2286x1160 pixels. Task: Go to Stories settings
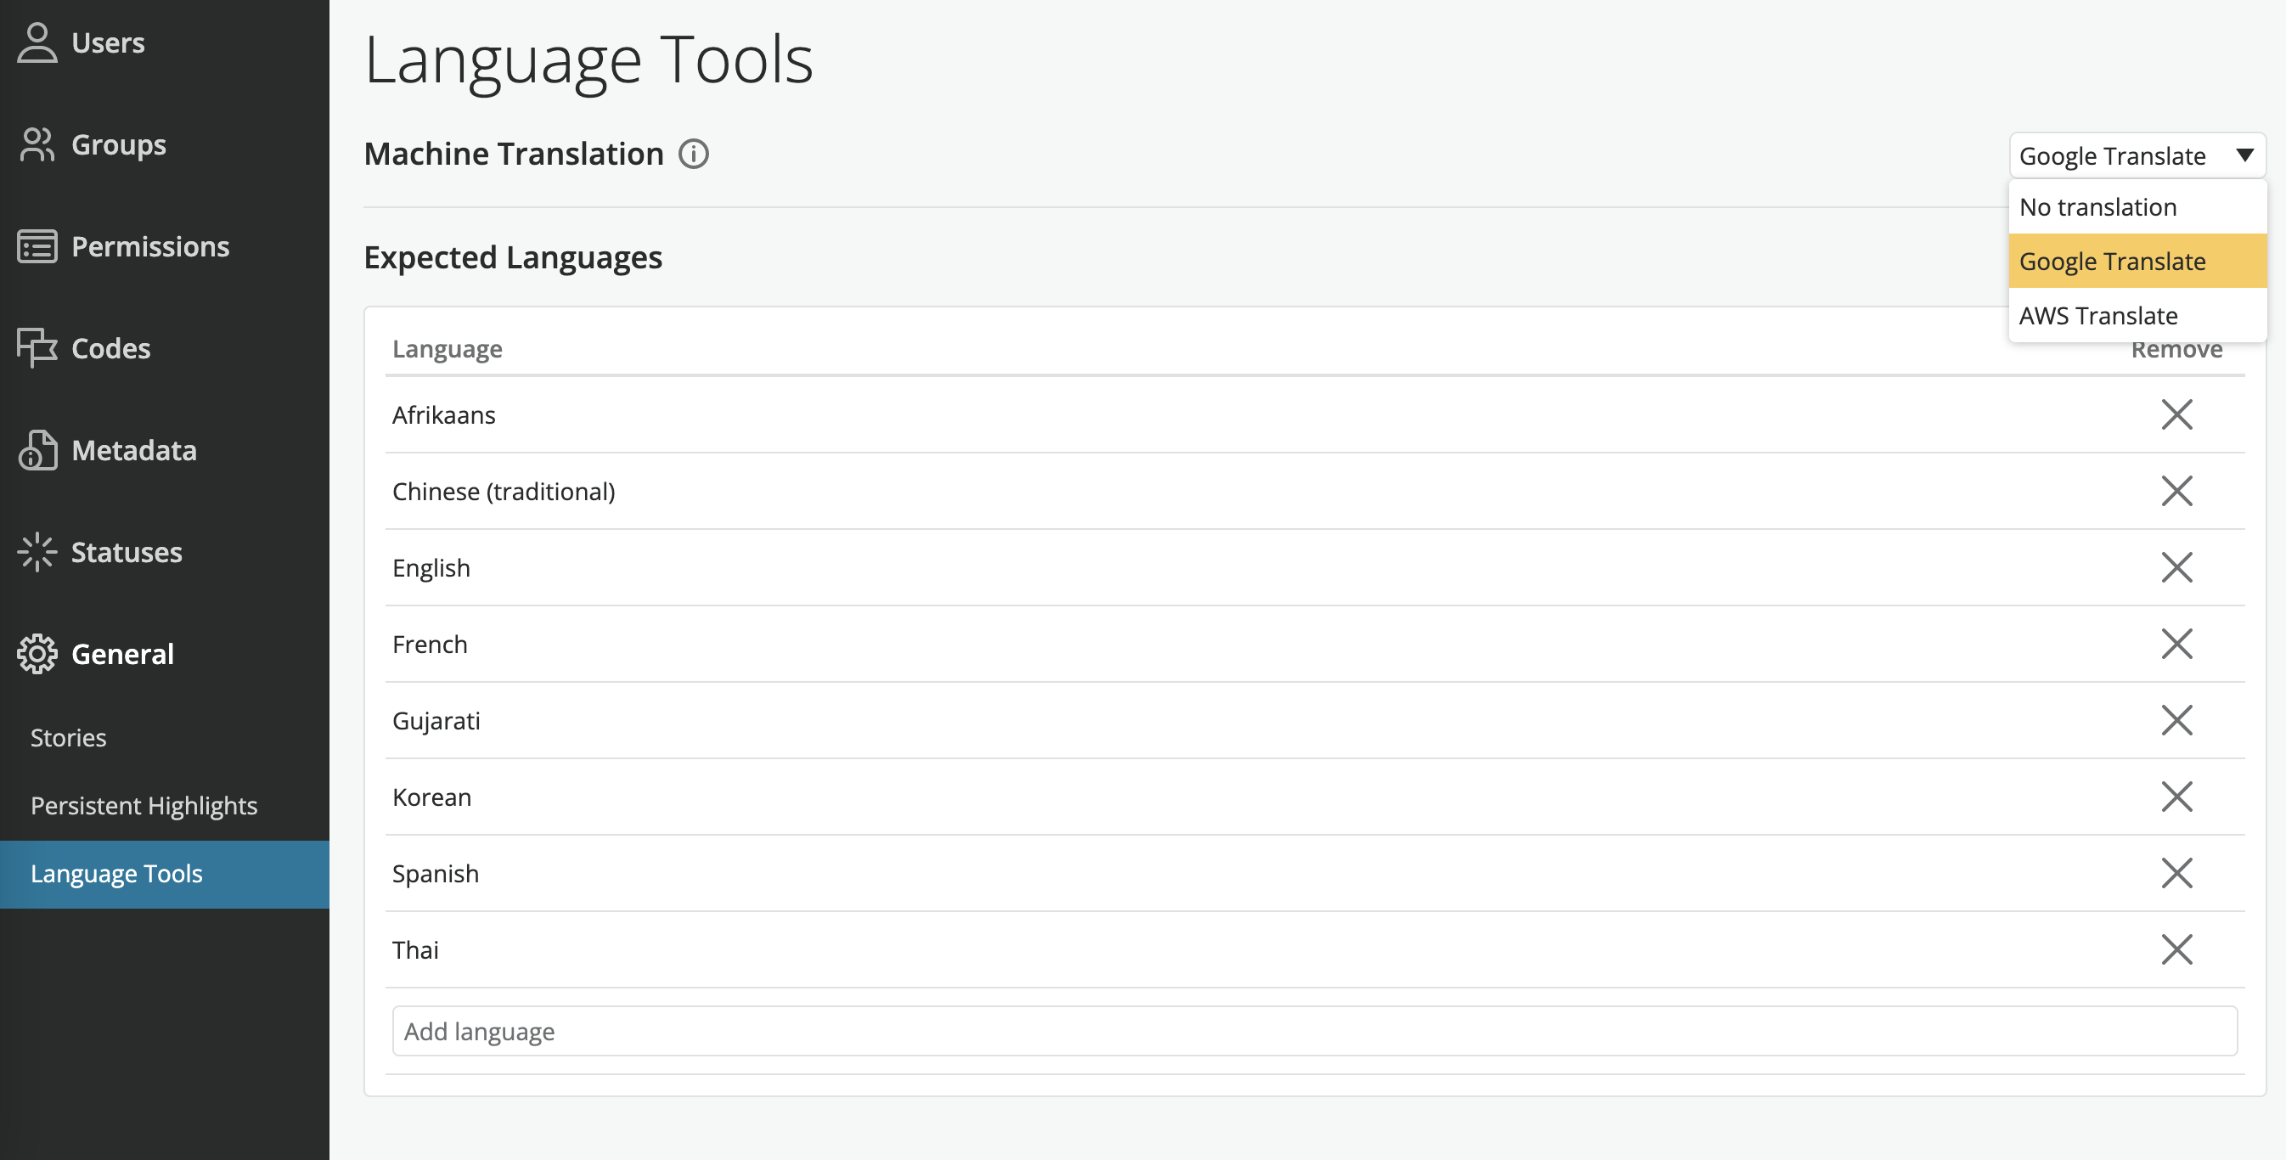pos(164,738)
